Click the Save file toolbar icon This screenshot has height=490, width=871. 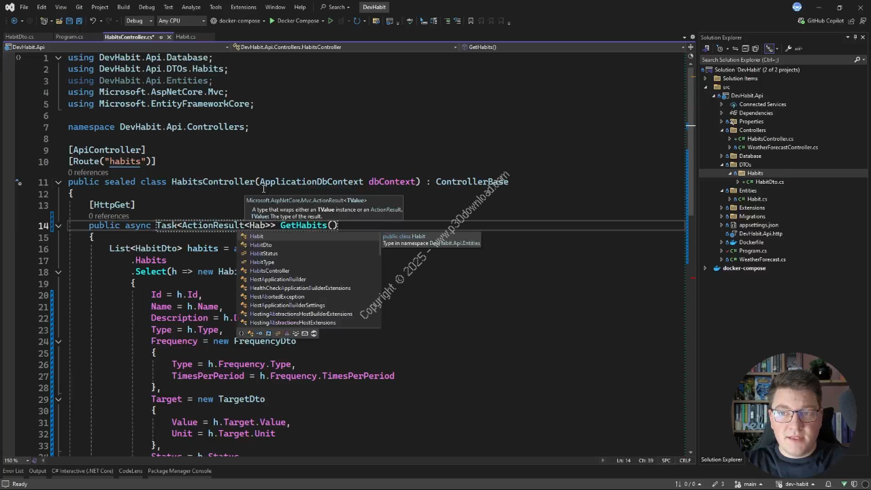[69, 20]
